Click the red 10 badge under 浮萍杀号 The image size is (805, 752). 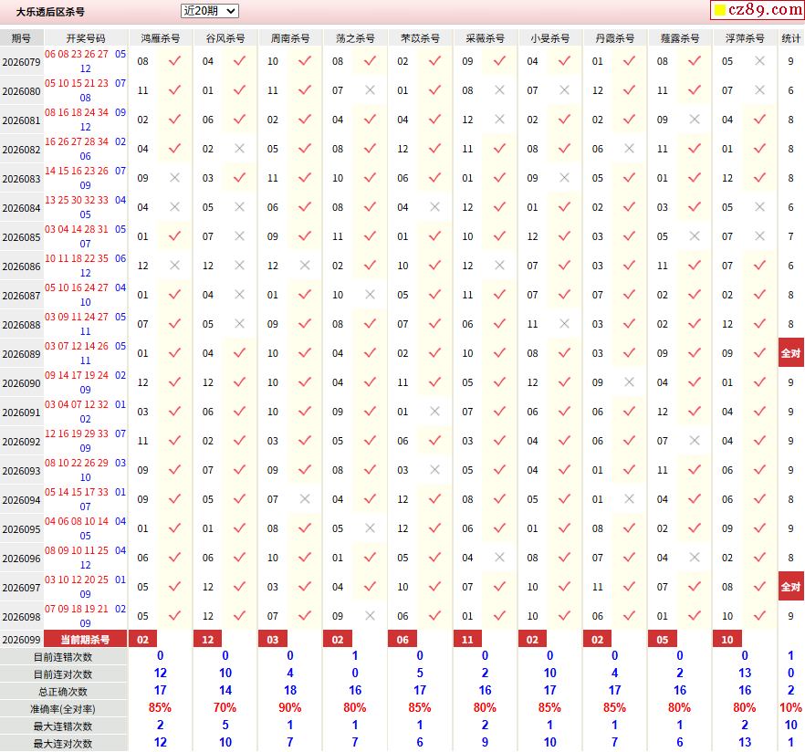(727, 640)
